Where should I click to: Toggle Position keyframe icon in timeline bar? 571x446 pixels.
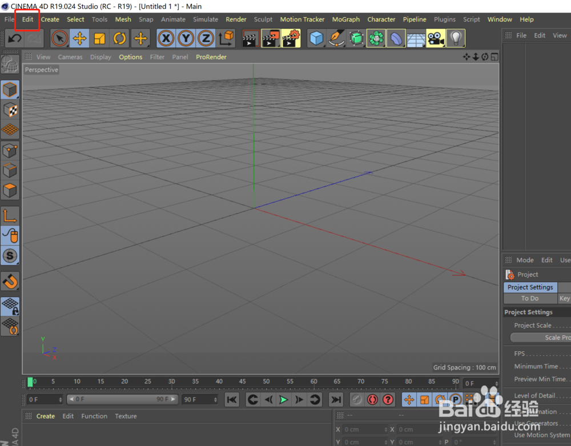(409, 399)
